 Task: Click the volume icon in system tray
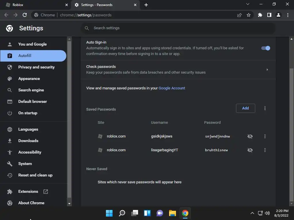(x=267, y=213)
